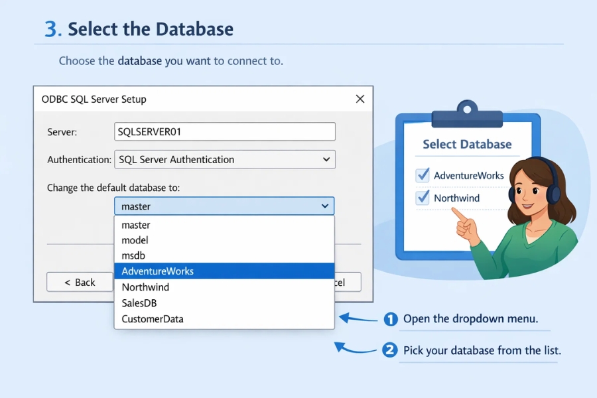Click the Back button

[80, 282]
